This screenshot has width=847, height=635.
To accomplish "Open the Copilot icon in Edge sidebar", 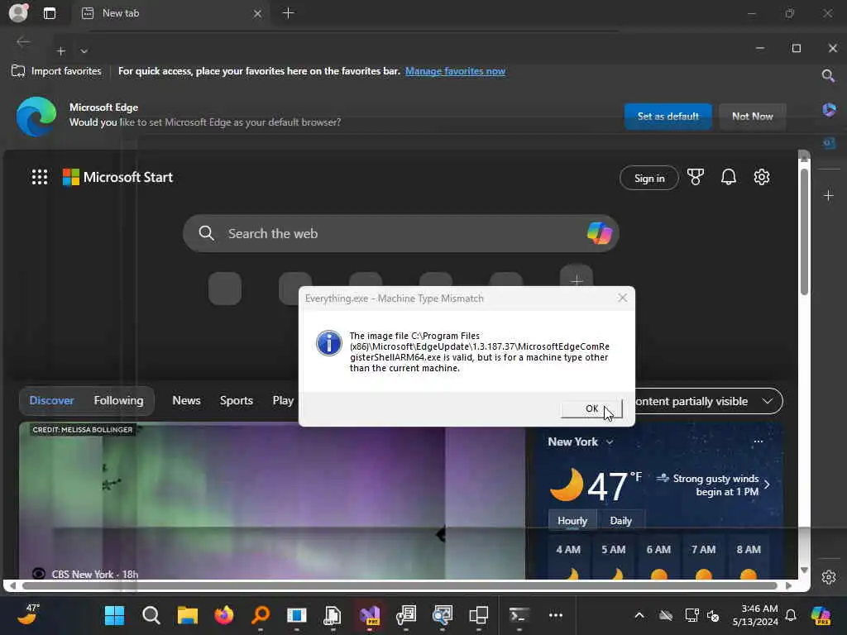I will point(829,110).
